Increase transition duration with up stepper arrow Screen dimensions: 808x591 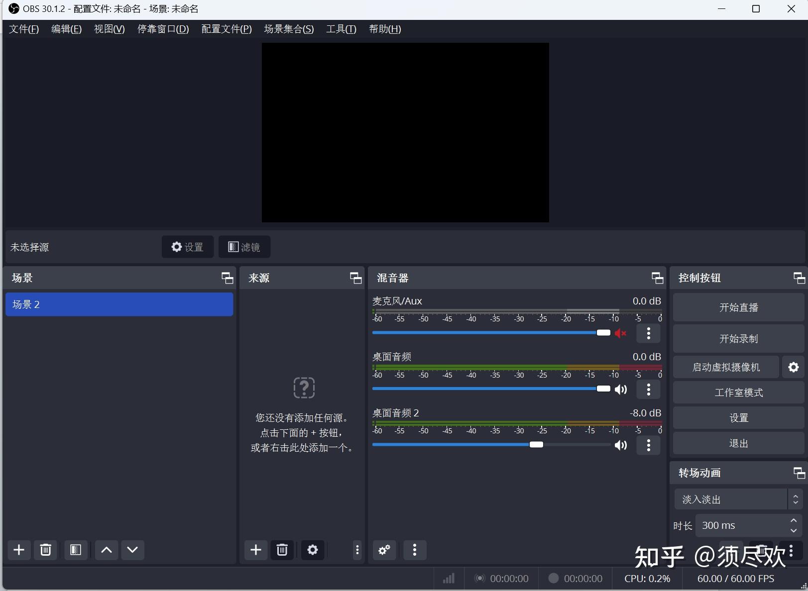pyautogui.click(x=793, y=521)
